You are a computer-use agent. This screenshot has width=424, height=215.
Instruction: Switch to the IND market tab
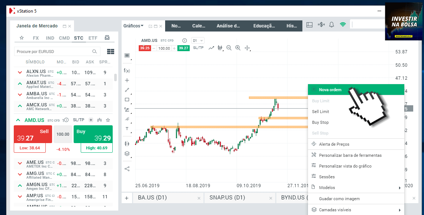(50, 38)
